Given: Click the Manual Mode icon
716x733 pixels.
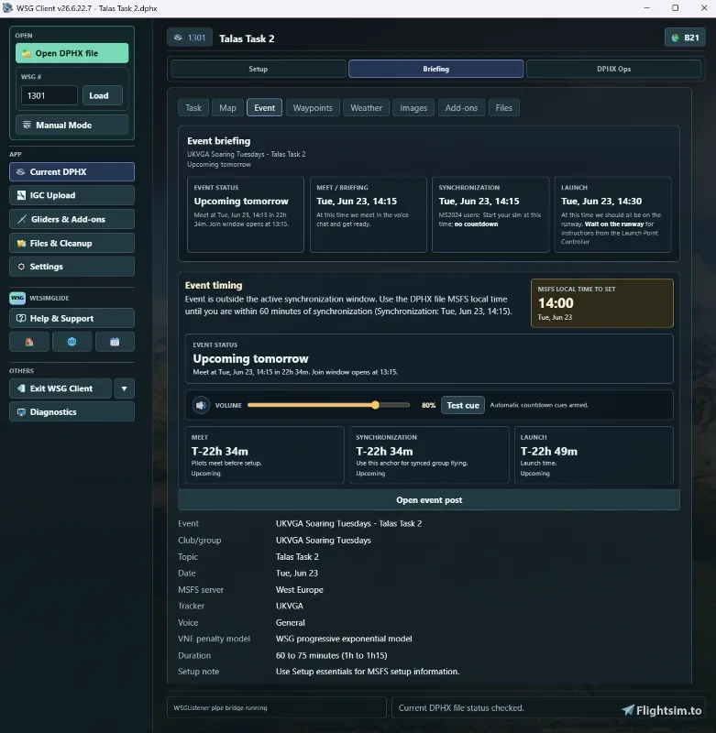Looking at the screenshot, I should (27, 125).
